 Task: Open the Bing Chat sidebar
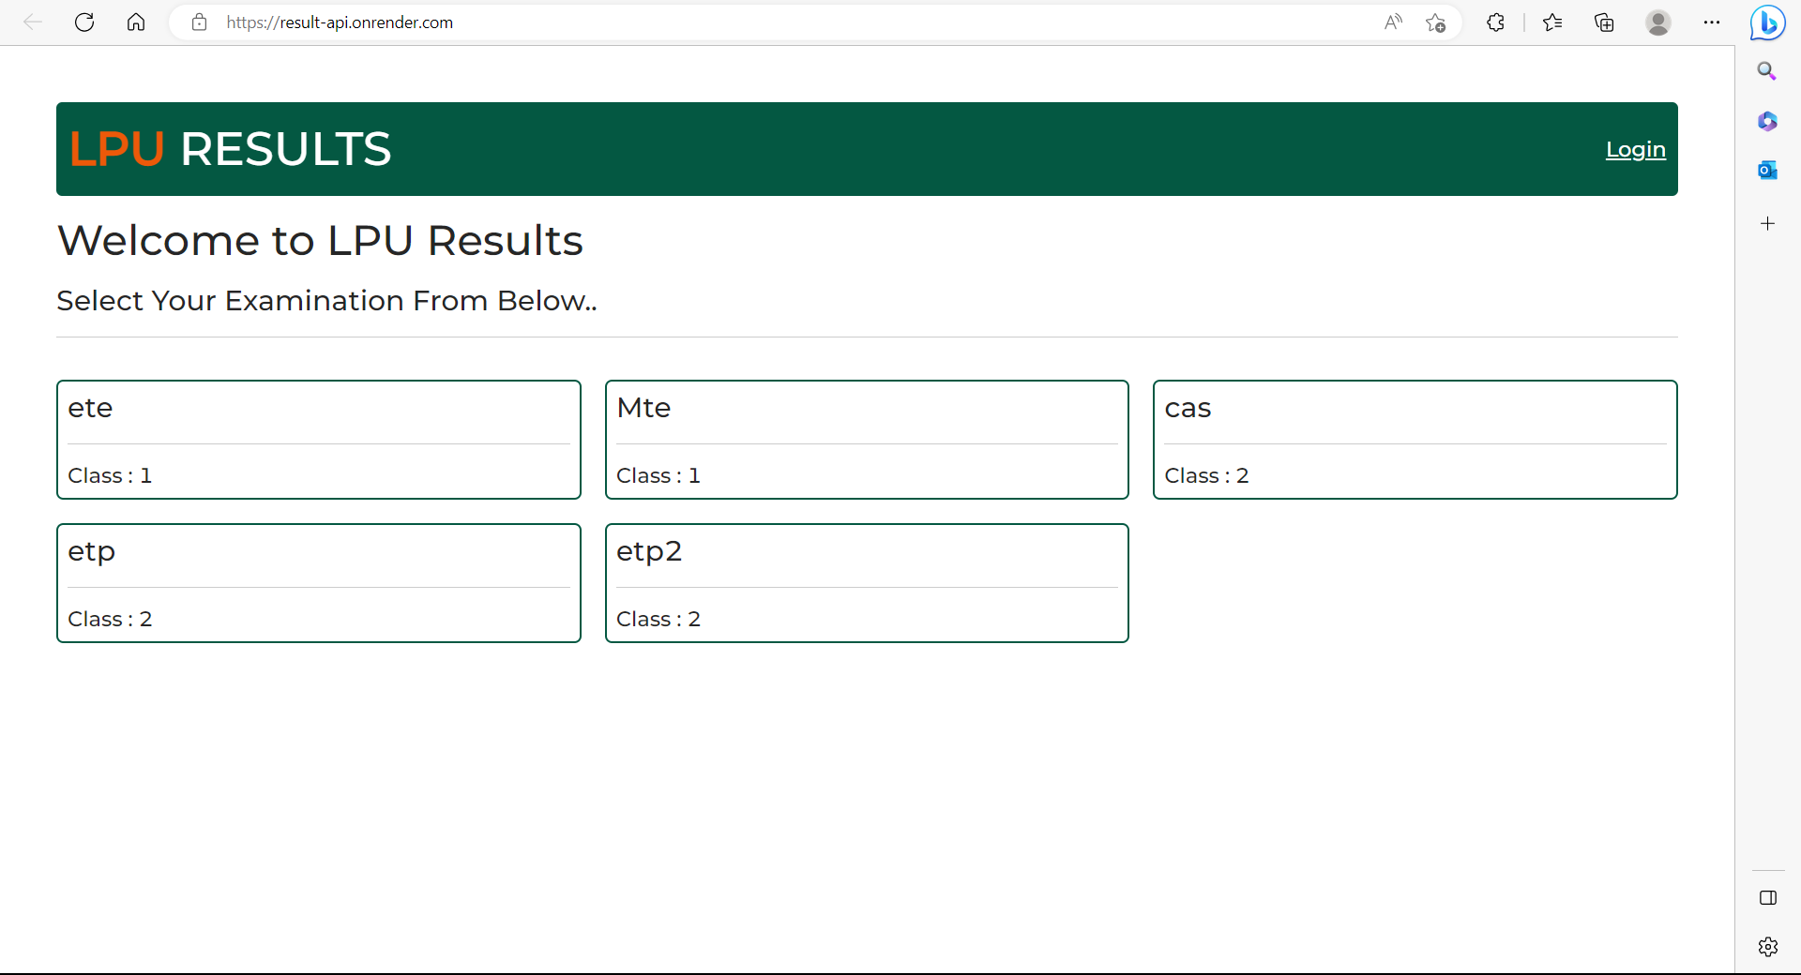(x=1767, y=22)
